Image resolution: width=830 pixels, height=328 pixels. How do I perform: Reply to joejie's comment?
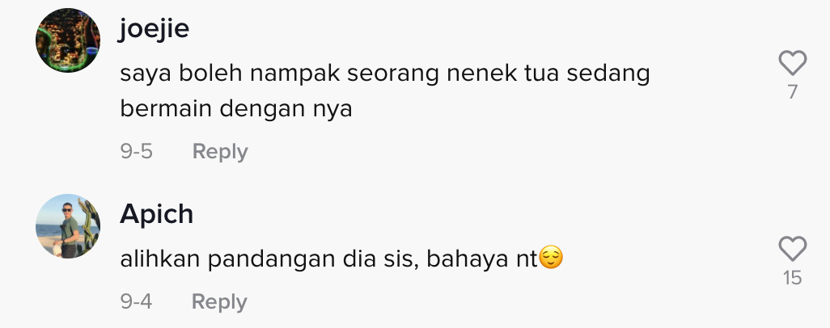220,152
